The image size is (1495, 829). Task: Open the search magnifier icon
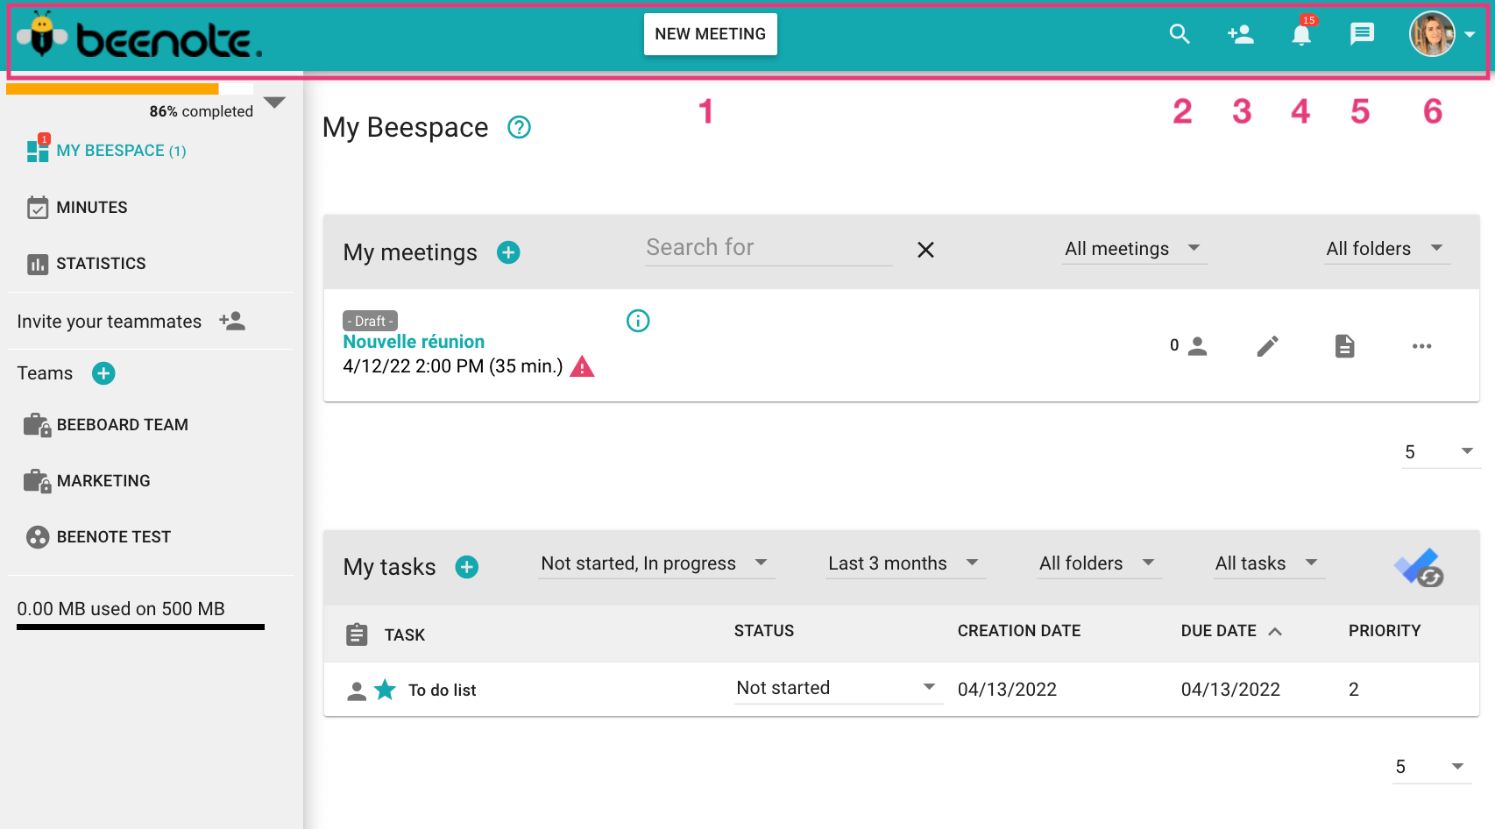point(1180,34)
